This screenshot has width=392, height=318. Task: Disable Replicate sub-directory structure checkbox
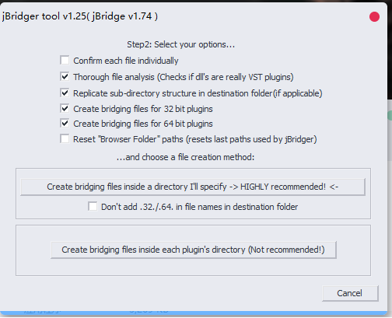point(65,93)
